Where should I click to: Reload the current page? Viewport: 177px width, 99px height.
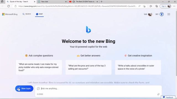tap(9, 6)
